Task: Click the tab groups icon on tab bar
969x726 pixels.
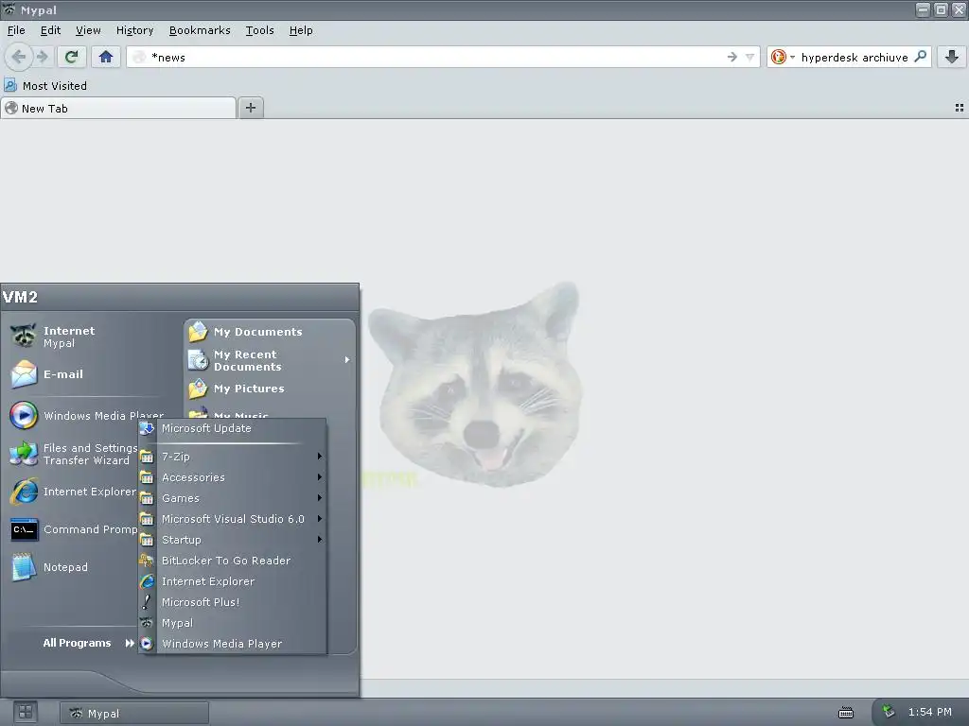Action: [960, 108]
